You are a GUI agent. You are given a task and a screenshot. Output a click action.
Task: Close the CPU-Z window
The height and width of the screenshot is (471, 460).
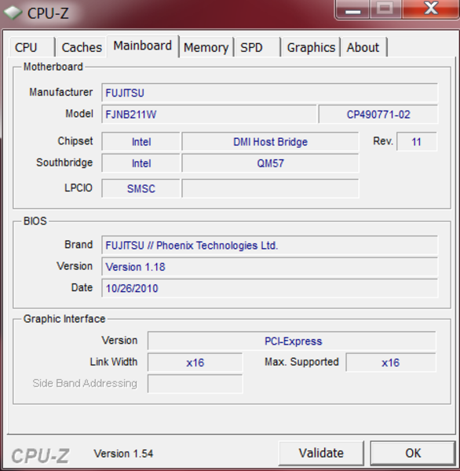(x=431, y=9)
